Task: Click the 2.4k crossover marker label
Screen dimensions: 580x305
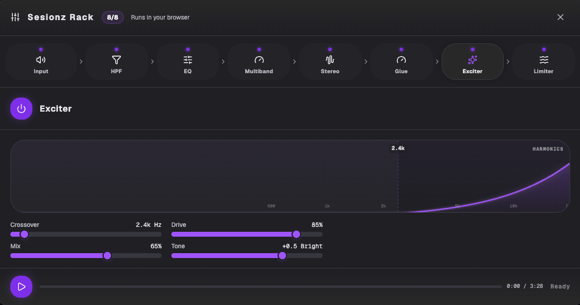Action: click(398, 148)
